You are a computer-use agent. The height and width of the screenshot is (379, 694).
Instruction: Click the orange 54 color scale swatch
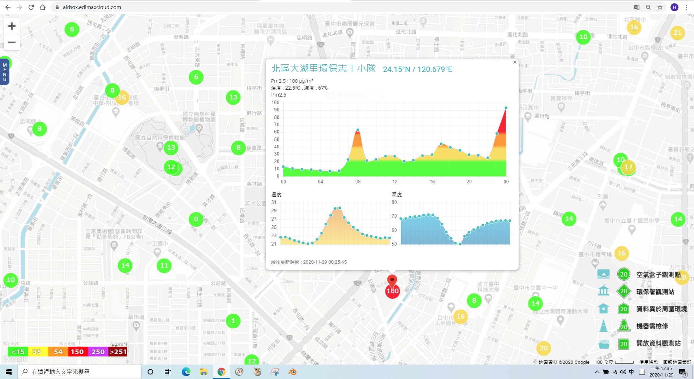tap(58, 352)
